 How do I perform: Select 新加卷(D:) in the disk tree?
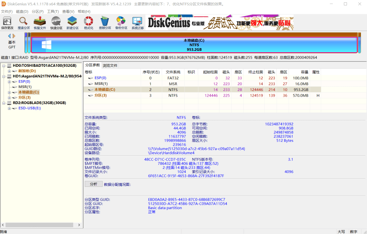27,71
